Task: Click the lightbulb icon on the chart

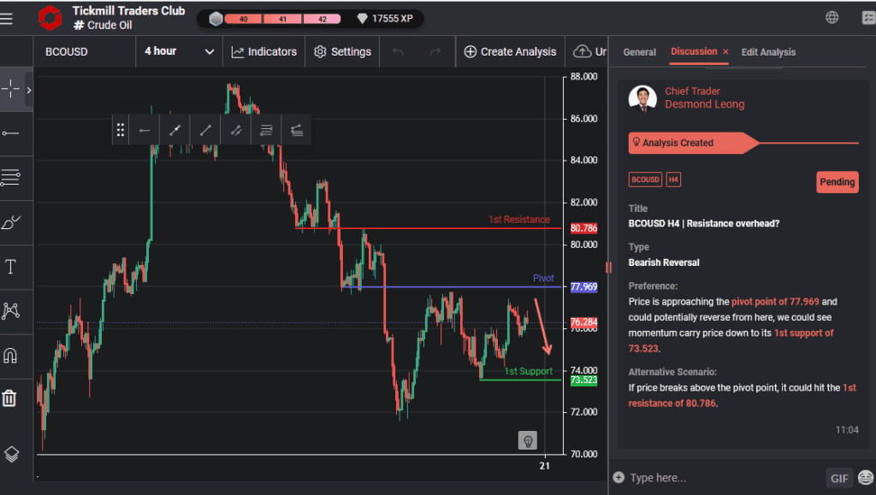Action: [528, 439]
